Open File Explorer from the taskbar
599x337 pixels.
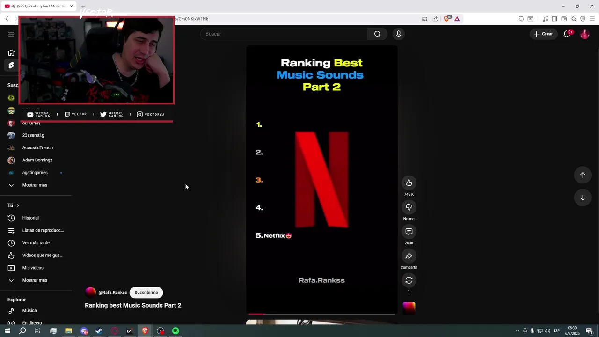tap(68, 331)
